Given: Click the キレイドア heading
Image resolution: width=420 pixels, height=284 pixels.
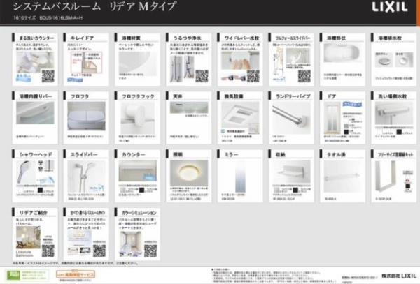Looking at the screenshot, I should click(x=82, y=38).
